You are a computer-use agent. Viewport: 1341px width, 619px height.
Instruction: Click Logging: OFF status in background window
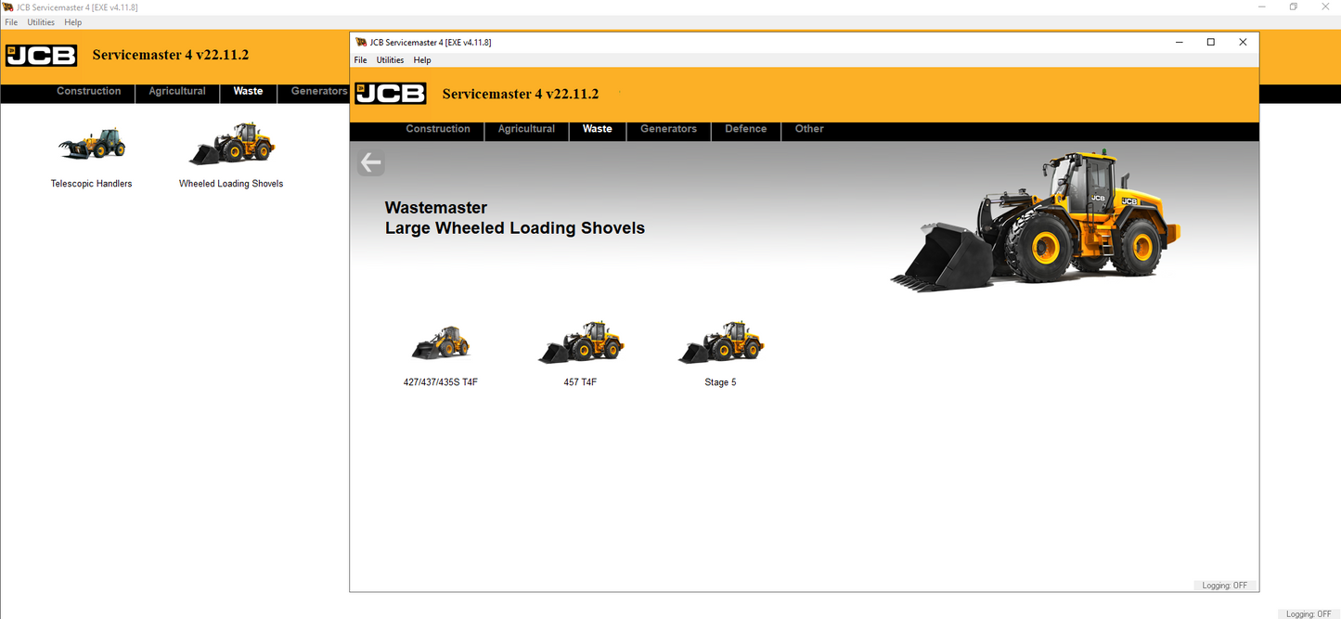(1309, 613)
